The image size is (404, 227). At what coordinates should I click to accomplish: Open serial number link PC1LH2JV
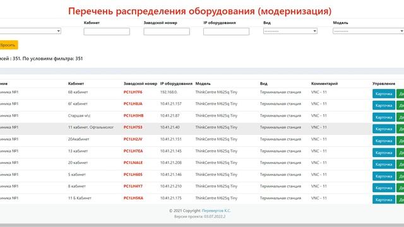(133, 139)
